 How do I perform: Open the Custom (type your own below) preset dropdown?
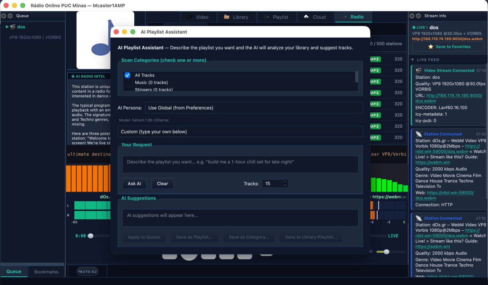(x=240, y=132)
